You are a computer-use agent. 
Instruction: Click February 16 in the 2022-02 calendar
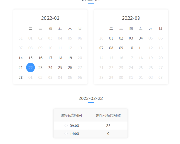click(40, 58)
